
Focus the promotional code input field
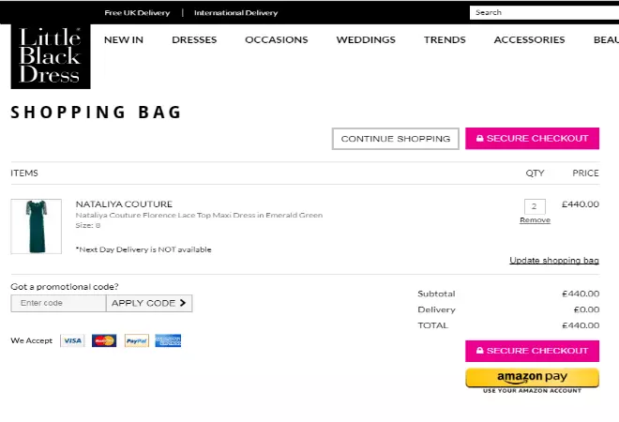pyautogui.click(x=58, y=303)
